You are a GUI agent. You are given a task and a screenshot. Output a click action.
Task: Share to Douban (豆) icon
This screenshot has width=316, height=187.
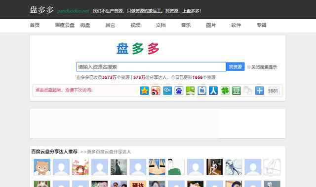pos(237,91)
